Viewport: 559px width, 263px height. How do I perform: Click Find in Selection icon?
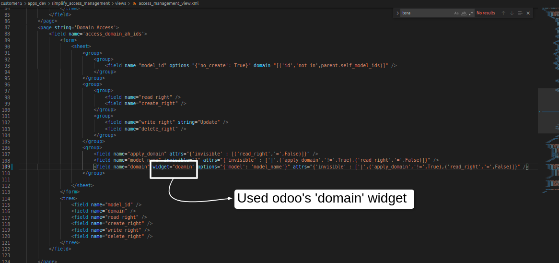tap(520, 13)
